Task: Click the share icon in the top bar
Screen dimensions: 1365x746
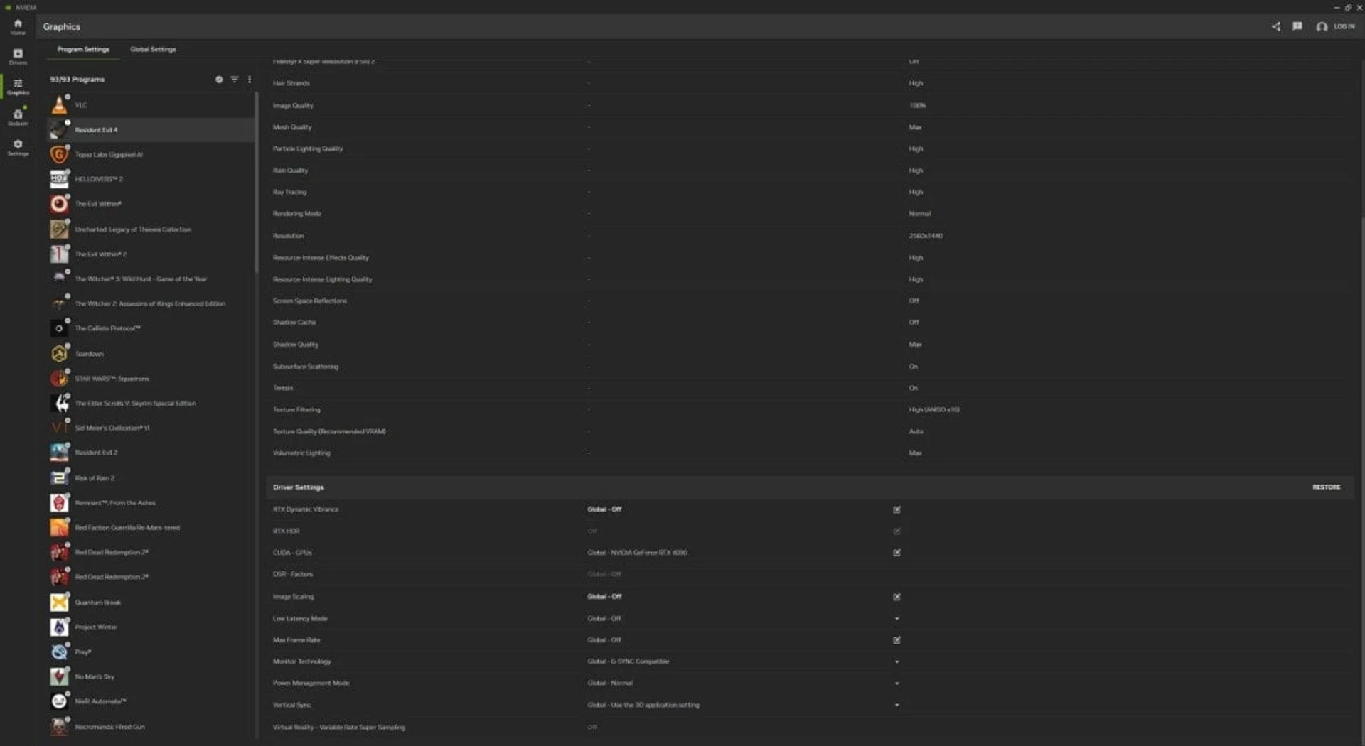Action: tap(1275, 26)
